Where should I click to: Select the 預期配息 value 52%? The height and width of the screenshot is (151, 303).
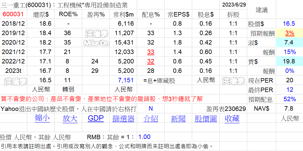tap(289, 99)
